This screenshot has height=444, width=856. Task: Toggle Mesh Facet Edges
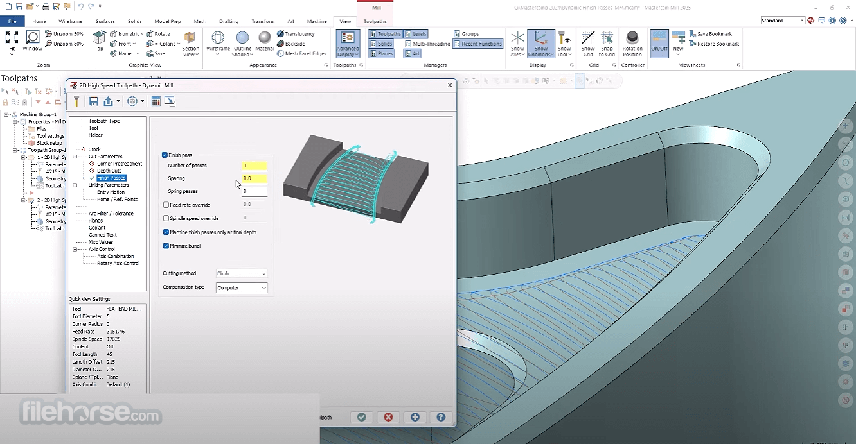(302, 54)
